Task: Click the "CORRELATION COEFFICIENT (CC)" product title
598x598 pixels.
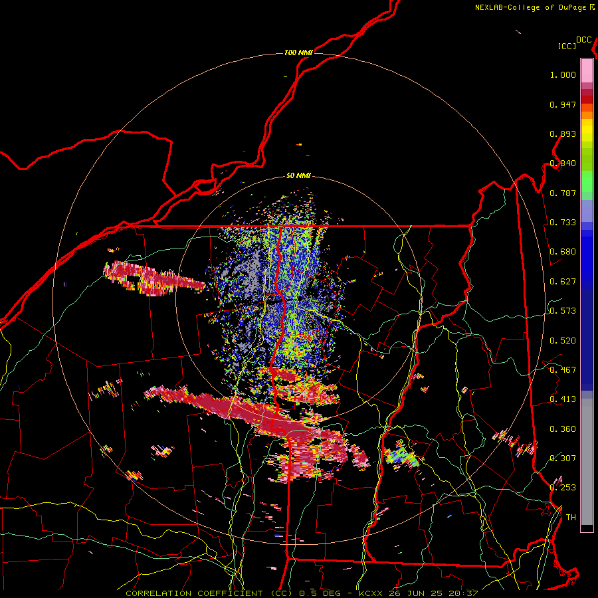Action: click(209, 593)
